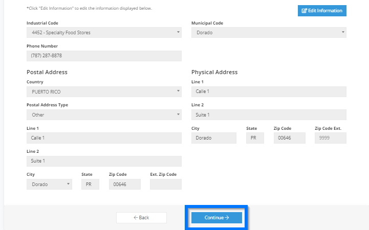This screenshot has height=230, width=369.
Task: Open the Industrial Code dropdown
Action: [104, 32]
